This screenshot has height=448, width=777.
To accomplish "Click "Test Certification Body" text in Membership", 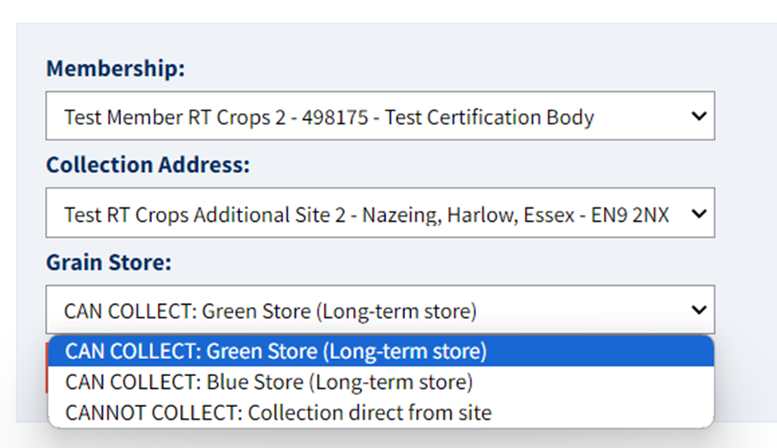I will coord(489,116).
